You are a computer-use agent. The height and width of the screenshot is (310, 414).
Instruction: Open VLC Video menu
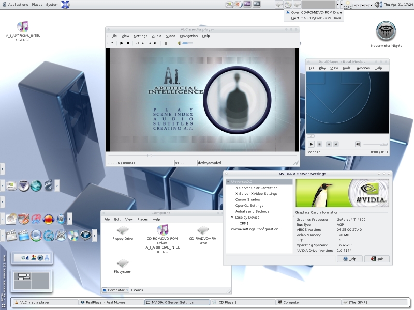(171, 36)
